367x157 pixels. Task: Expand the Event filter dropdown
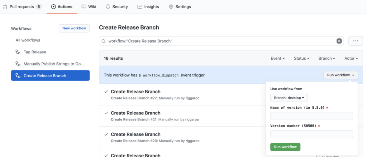click(278, 58)
